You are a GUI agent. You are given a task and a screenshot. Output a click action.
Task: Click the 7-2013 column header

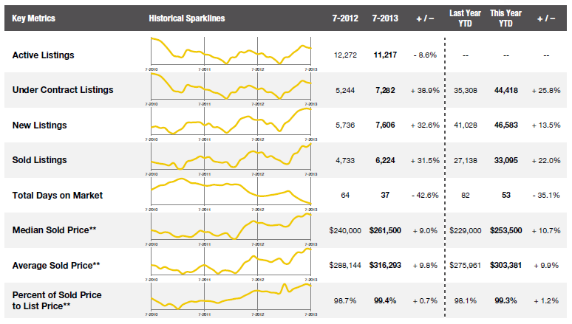[385, 18]
